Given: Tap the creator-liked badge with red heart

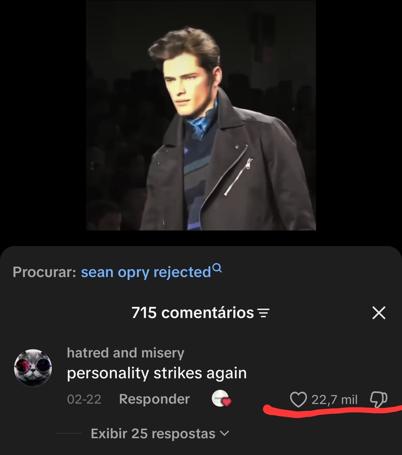Looking at the screenshot, I should [221, 399].
